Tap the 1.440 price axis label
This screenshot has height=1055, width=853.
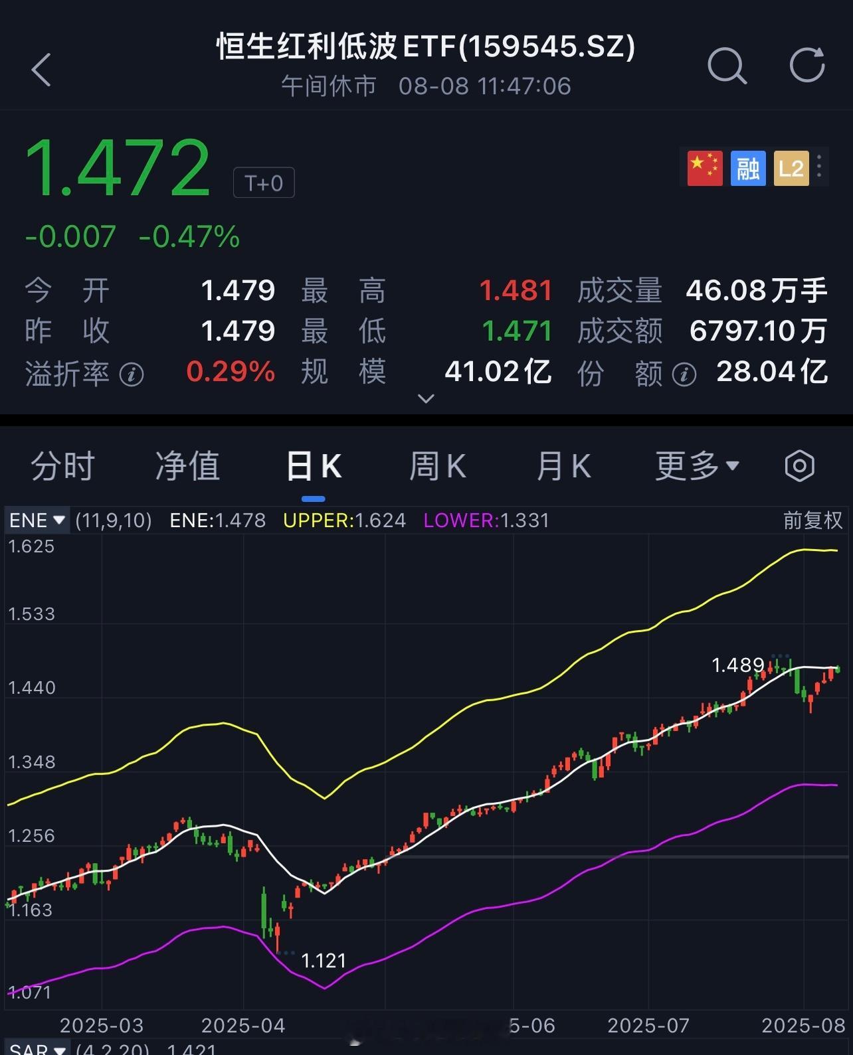[31, 688]
